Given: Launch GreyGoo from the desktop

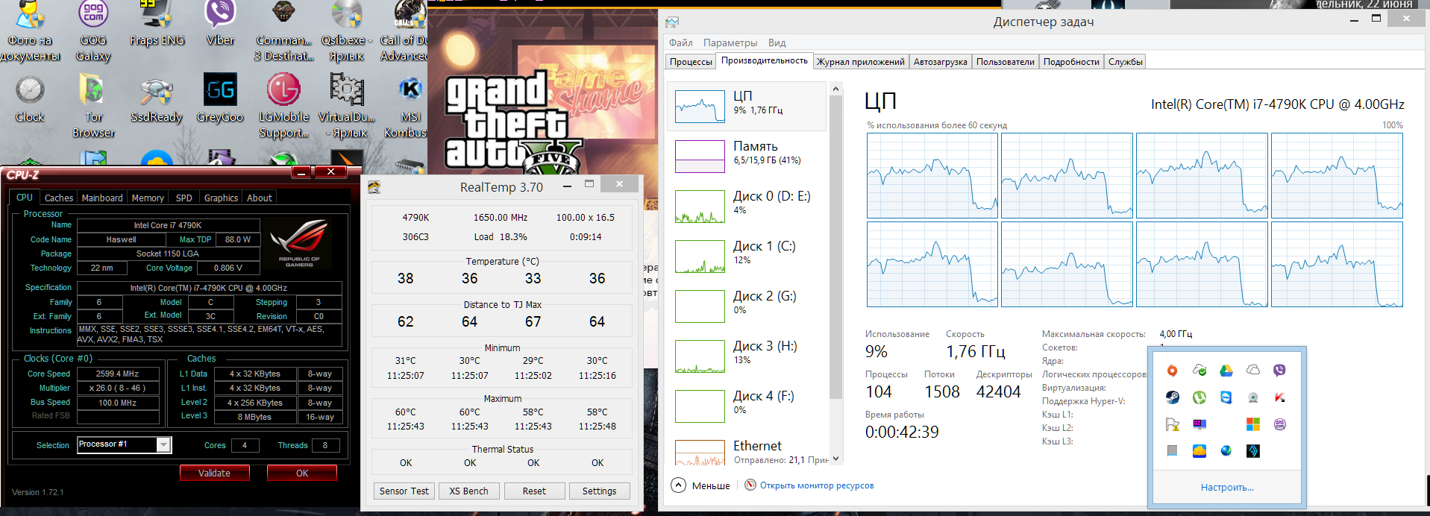Looking at the screenshot, I should 220,99.
